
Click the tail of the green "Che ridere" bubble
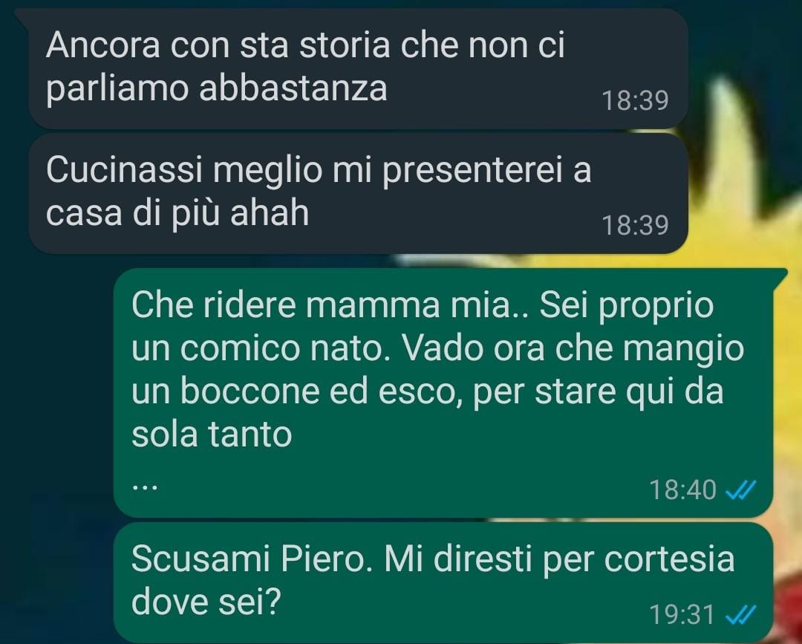point(780,275)
